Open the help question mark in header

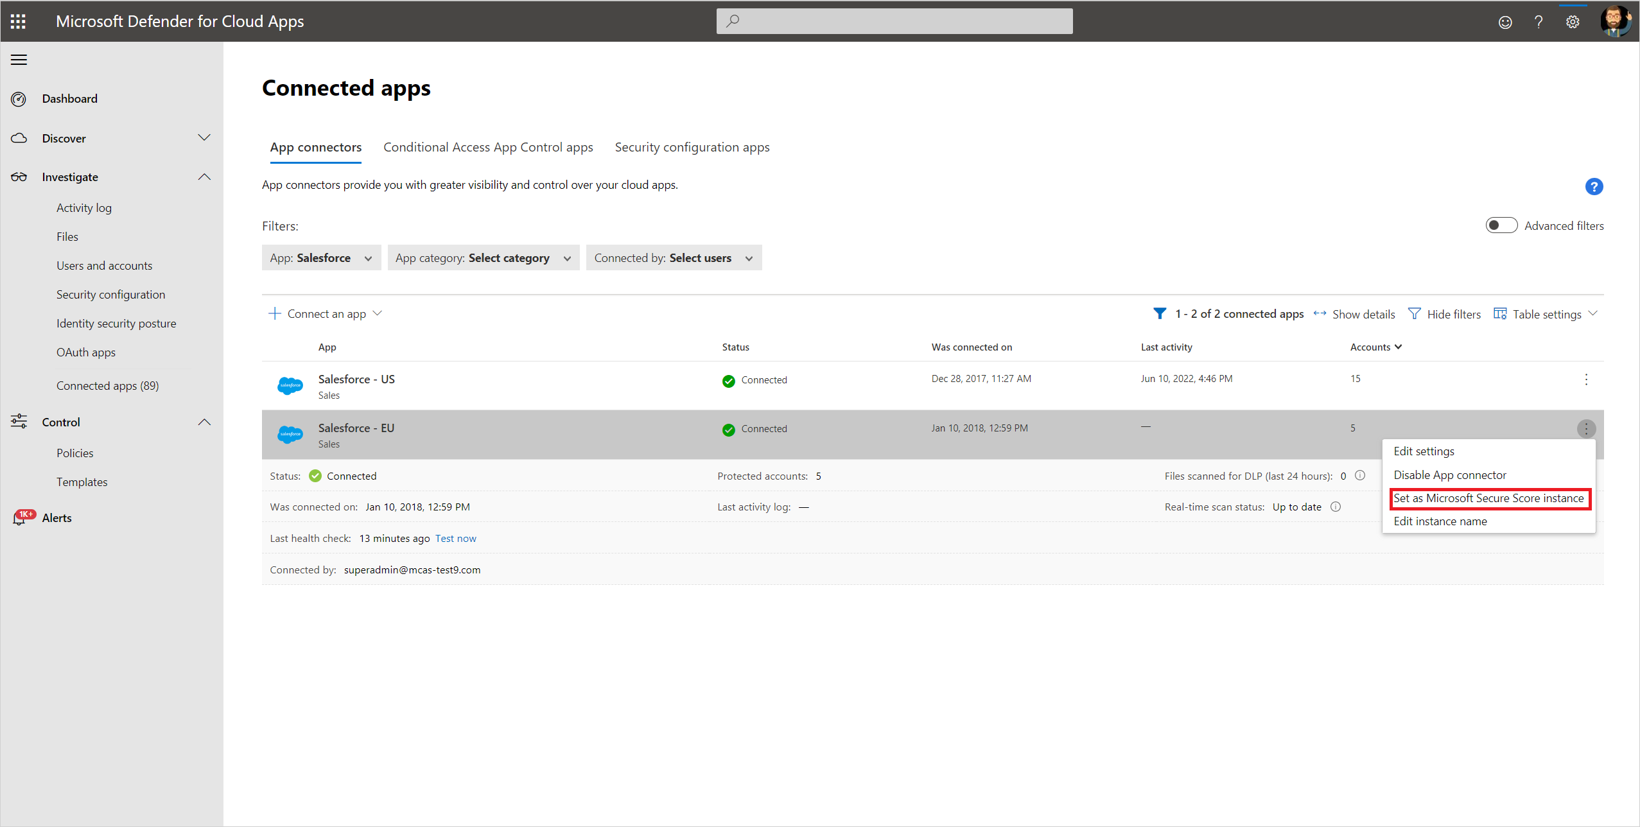[x=1539, y=22]
